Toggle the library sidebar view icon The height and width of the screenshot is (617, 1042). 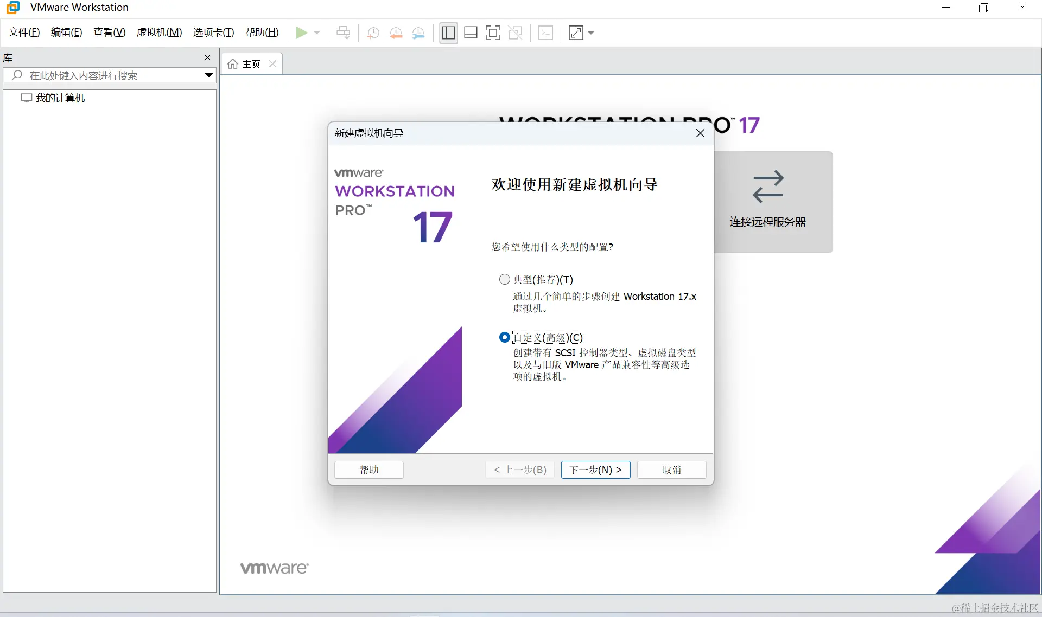pyautogui.click(x=448, y=33)
